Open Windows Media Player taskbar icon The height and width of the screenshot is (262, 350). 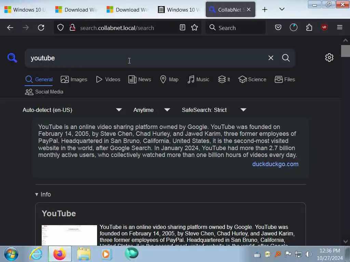(107, 254)
